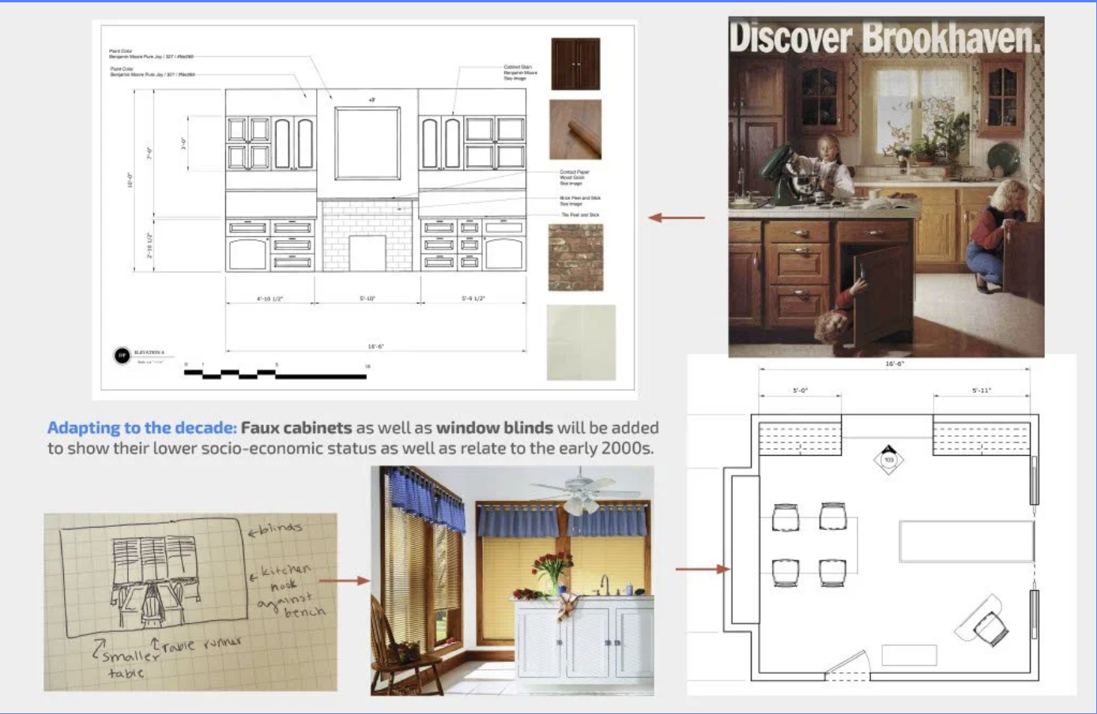Click the brick fireplace in the elevation drawing
This screenshot has height=714, width=1097.
(x=367, y=235)
